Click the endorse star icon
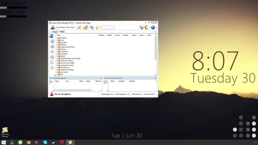The height and width of the screenshot is (145, 258). click(52, 67)
